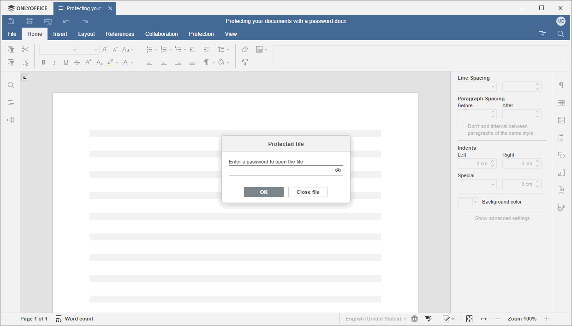Click the Spell checking icon in status bar
Image resolution: width=572 pixels, height=326 pixels.
tap(428, 319)
